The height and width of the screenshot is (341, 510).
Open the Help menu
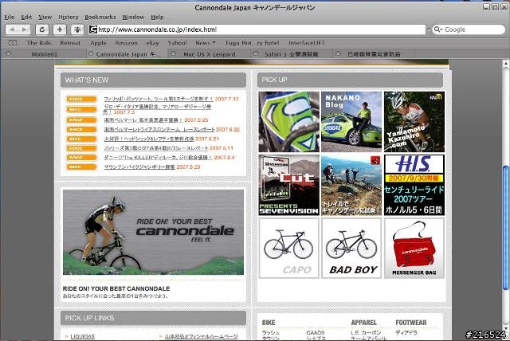[x=157, y=17]
